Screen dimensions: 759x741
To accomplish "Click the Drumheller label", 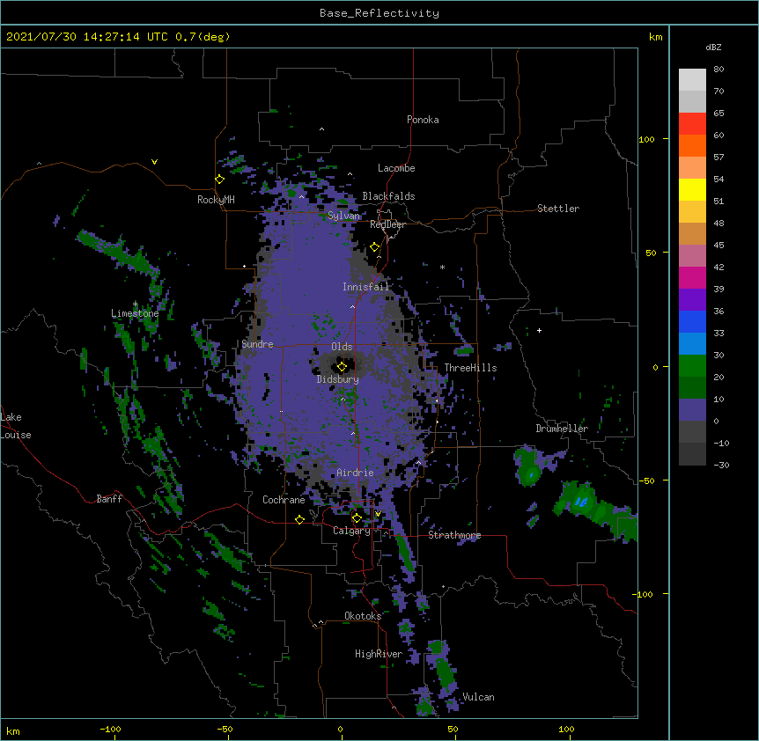I will click(562, 429).
